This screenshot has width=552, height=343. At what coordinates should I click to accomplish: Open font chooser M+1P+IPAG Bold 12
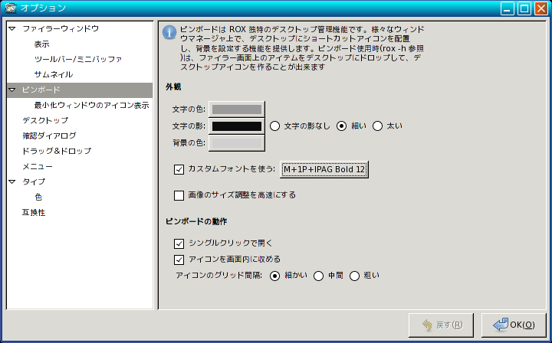click(x=324, y=169)
